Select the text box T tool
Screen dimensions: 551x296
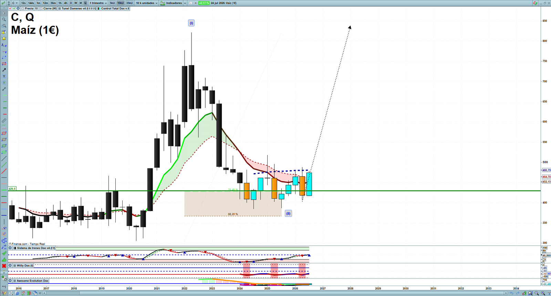click(x=4, y=76)
